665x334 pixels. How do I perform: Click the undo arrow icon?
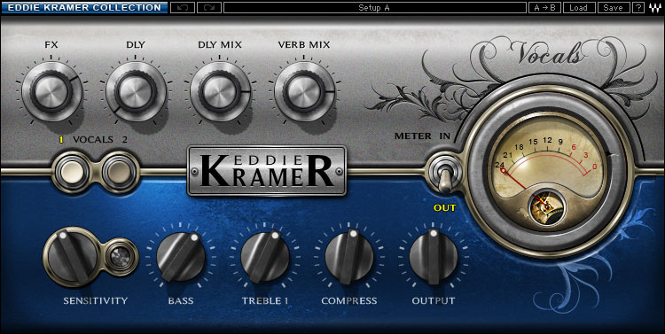tap(183, 8)
